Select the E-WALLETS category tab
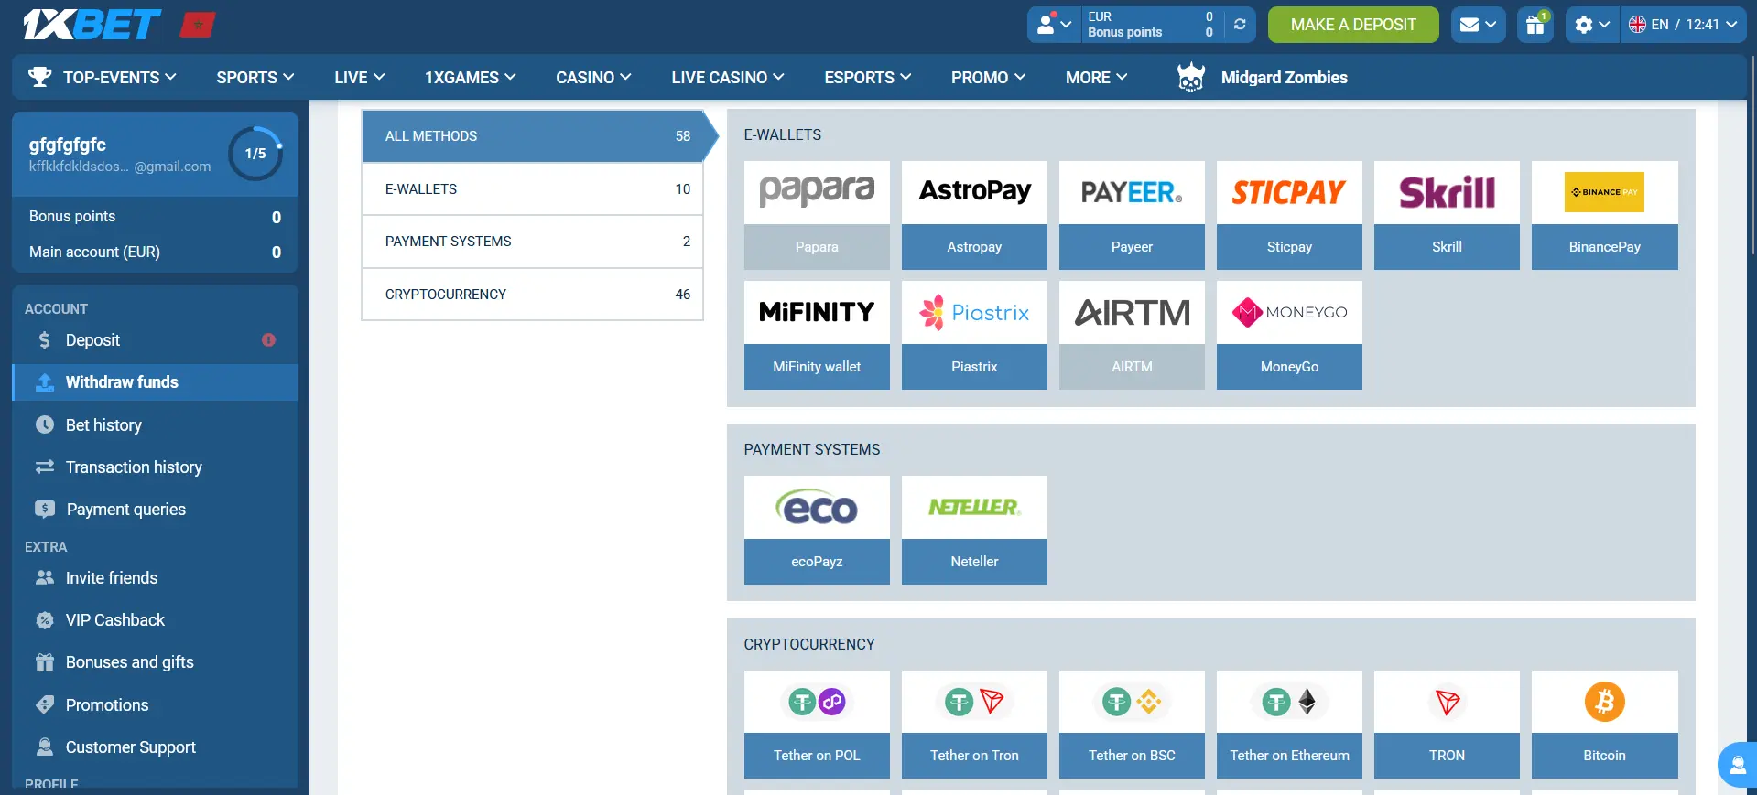This screenshot has width=1757, height=795. coord(532,189)
